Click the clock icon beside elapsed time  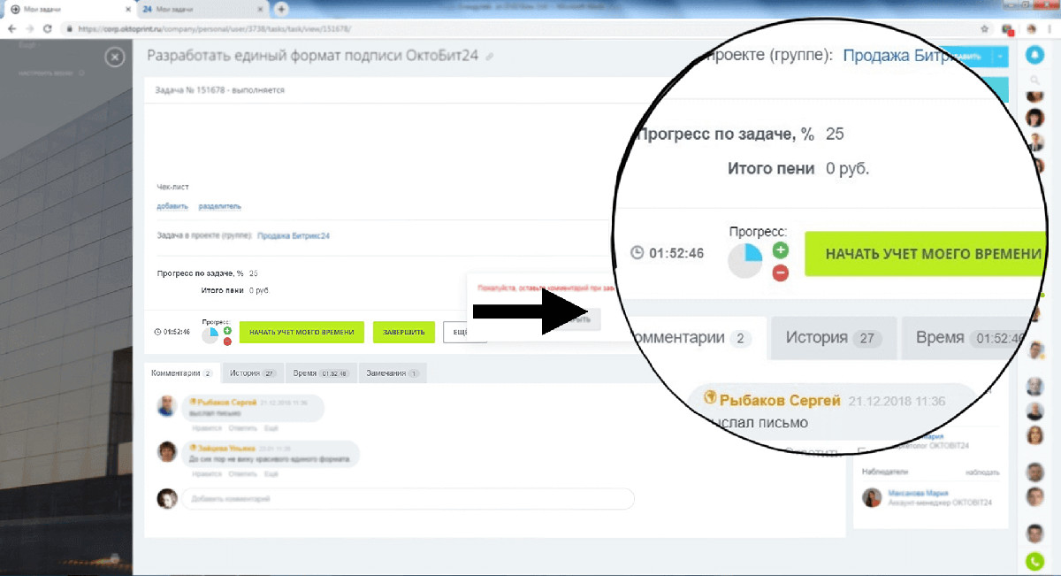(x=158, y=333)
